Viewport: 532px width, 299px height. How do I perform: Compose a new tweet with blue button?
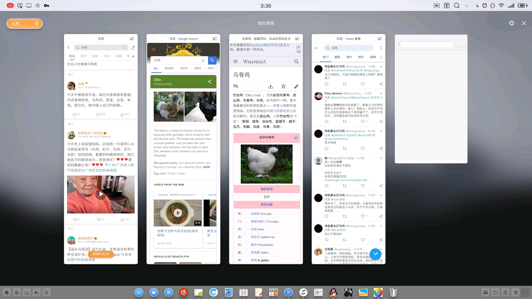point(375,254)
